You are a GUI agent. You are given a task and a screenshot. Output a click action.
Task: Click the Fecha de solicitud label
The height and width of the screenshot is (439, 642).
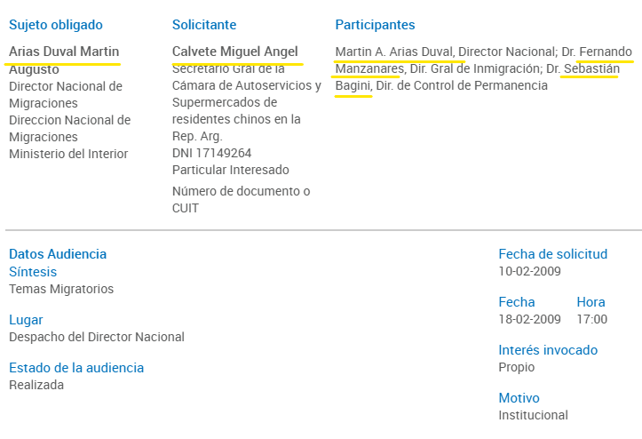(x=553, y=254)
